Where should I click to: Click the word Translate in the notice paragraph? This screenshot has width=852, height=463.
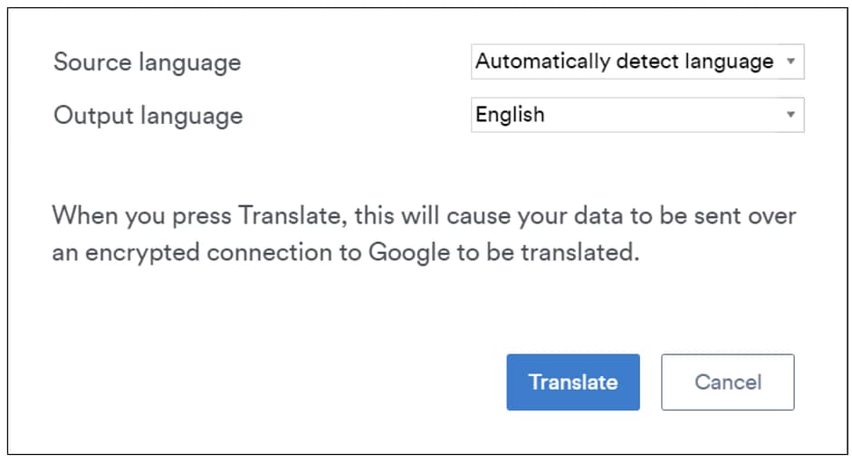coord(292,217)
